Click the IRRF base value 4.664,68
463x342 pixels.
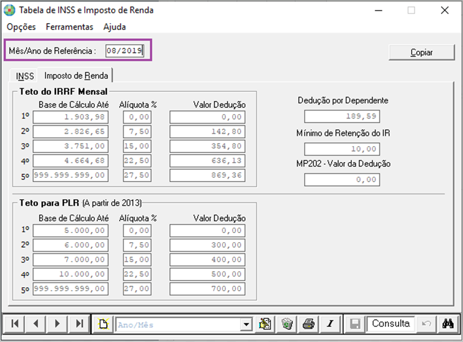click(71, 161)
